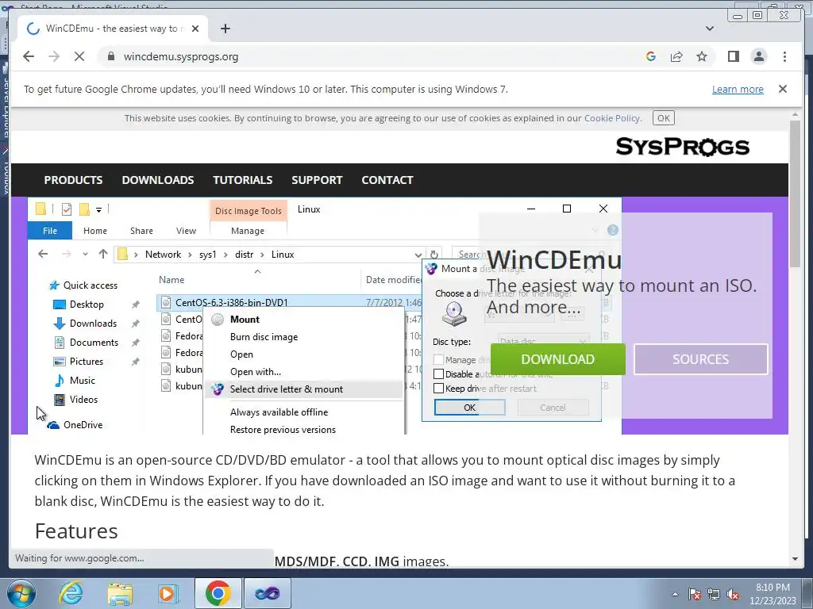Image resolution: width=813 pixels, height=609 pixels.
Task: Click the muted volume tray icon
Action: [x=733, y=594]
